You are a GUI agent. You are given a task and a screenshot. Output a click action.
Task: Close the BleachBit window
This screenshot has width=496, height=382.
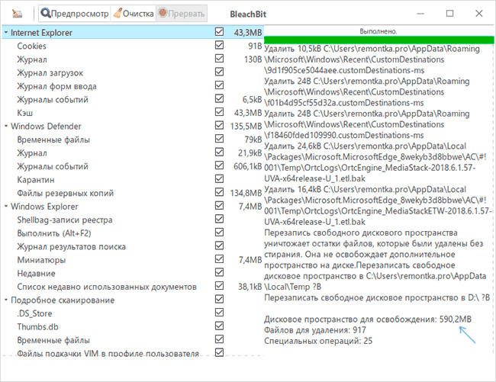479,14
